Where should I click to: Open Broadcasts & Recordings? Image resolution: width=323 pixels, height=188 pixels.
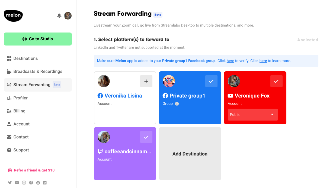click(x=38, y=72)
